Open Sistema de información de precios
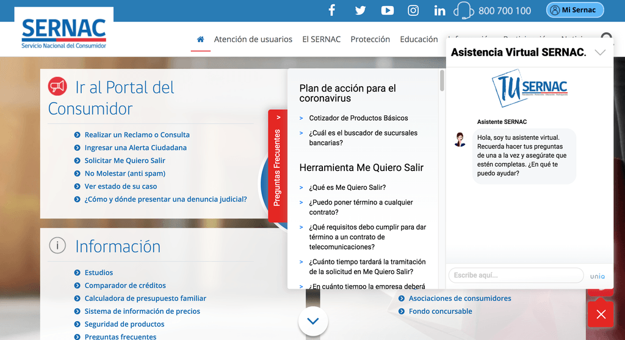 click(x=142, y=311)
